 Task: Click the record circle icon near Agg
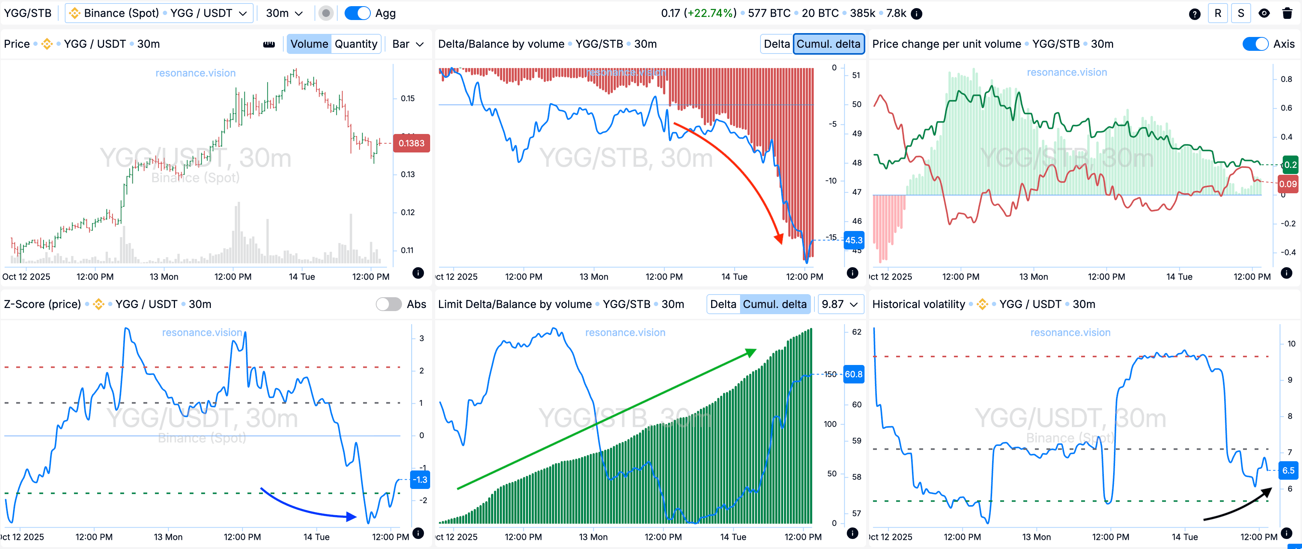[326, 13]
